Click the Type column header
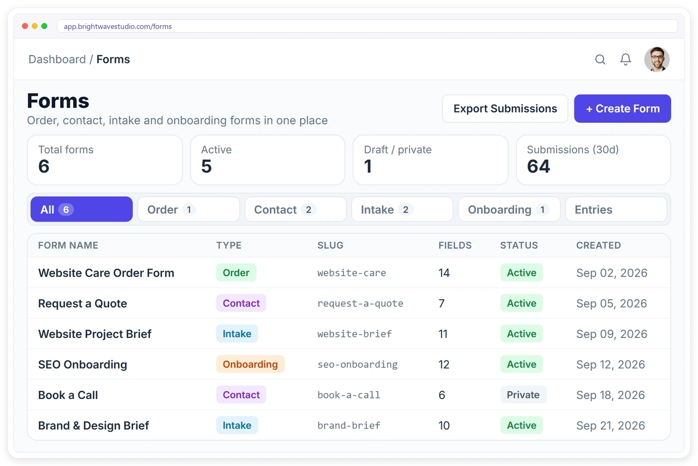The width and height of the screenshot is (698, 466). (229, 246)
